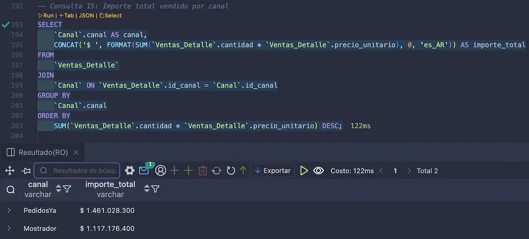Pin the results panel with the pin icon
529x239 pixels.
(26, 170)
